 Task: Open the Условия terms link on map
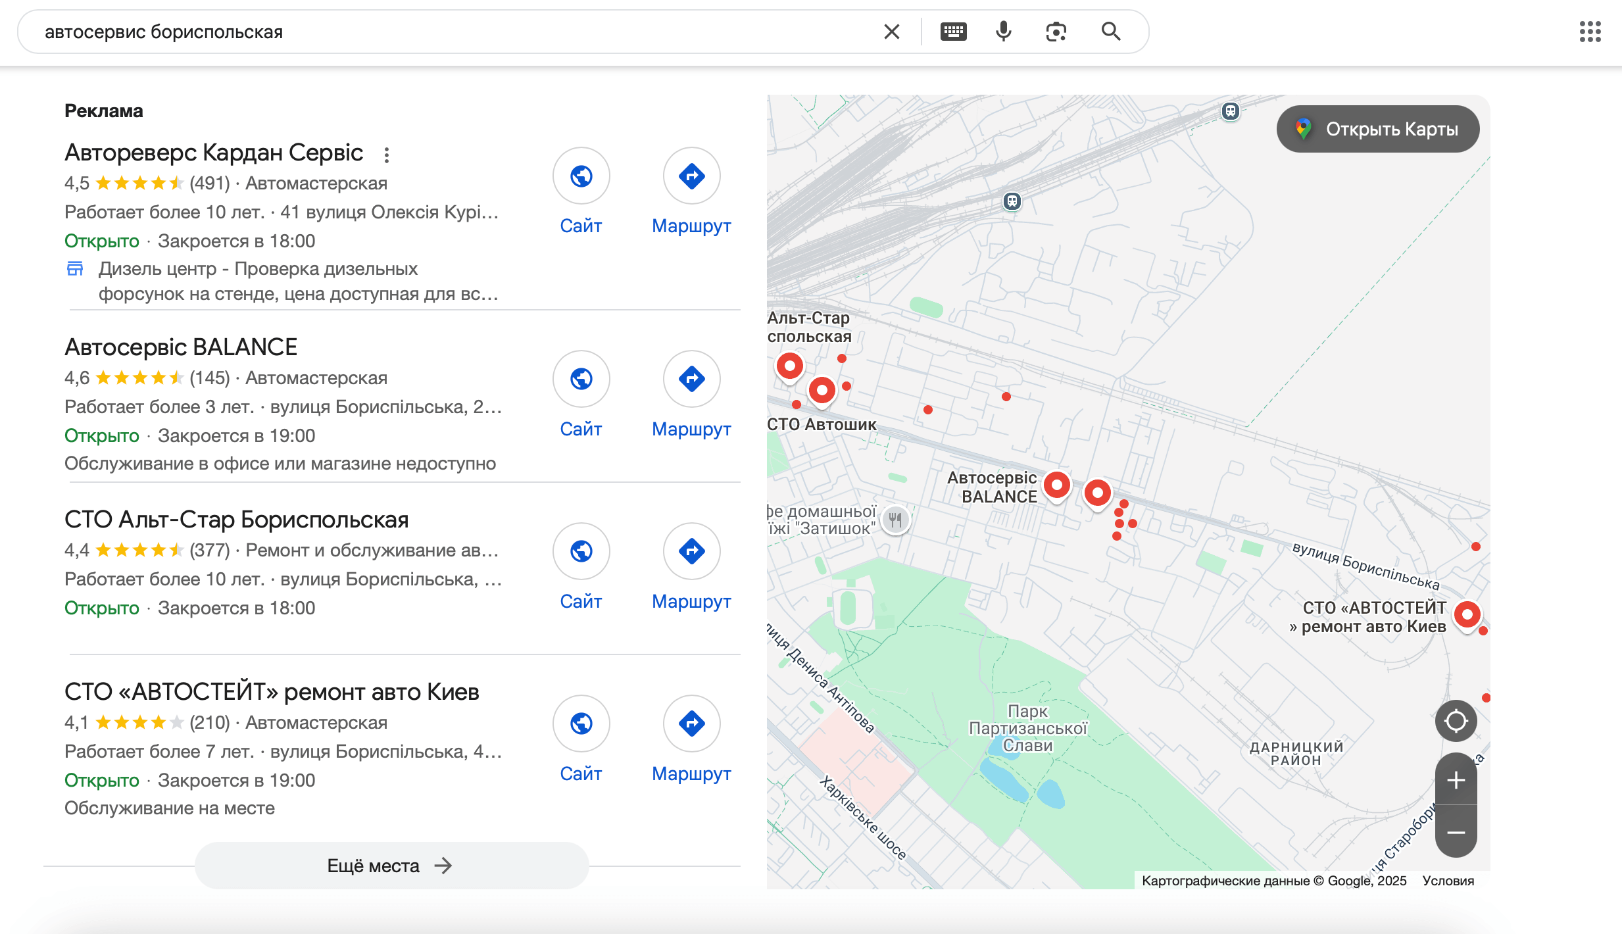pyautogui.click(x=1448, y=881)
